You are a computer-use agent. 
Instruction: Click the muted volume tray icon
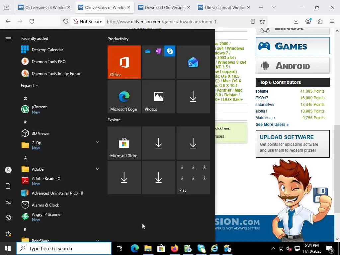coord(289,248)
